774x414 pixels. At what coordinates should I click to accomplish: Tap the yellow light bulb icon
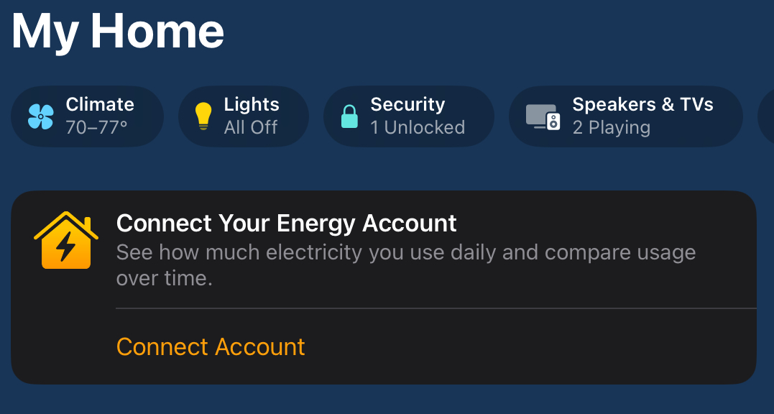[x=203, y=116]
